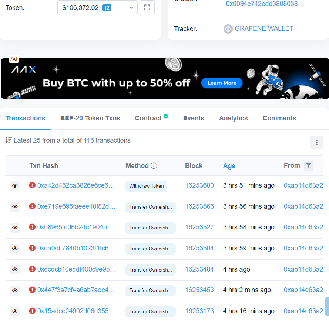
Task: Open transaction hash 0x08965fd06b24c1904b
Action: click(x=75, y=227)
